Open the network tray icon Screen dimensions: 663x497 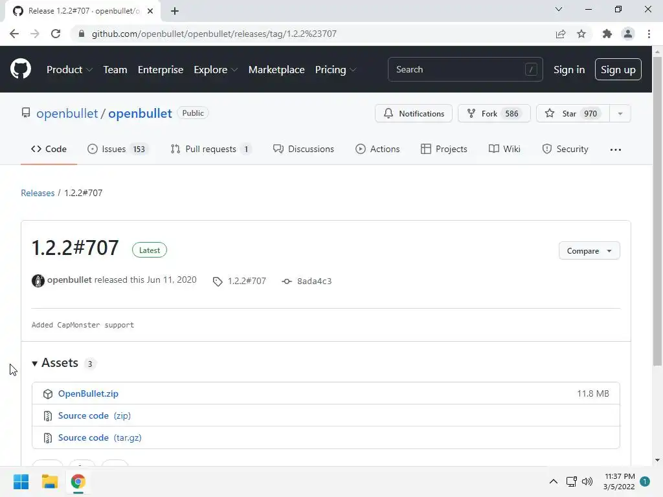(x=571, y=481)
